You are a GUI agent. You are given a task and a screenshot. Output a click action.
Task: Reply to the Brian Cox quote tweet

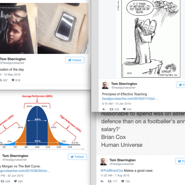[102, 181]
